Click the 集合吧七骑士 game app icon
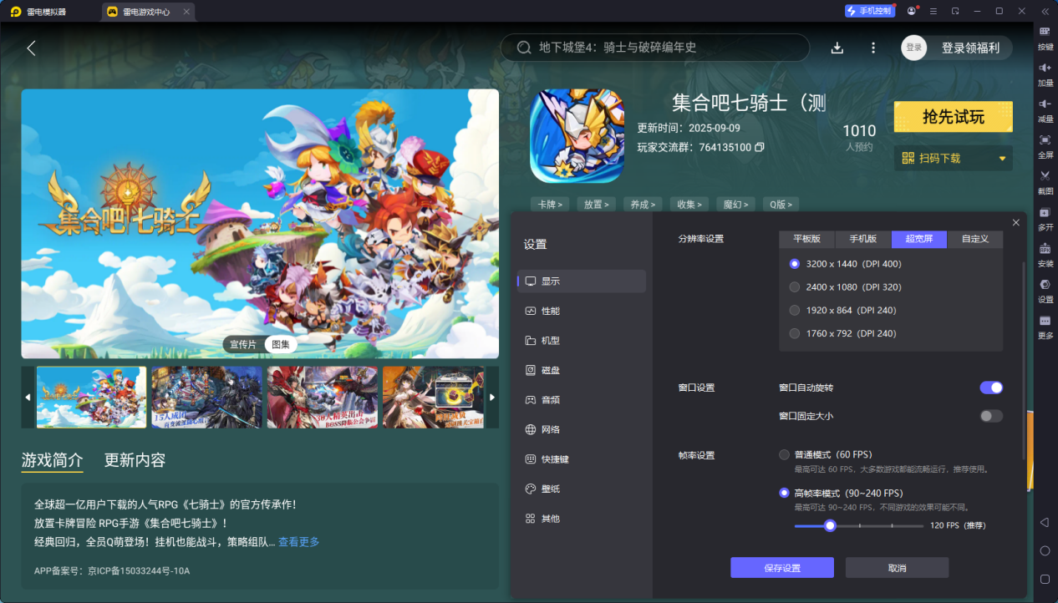 click(577, 135)
